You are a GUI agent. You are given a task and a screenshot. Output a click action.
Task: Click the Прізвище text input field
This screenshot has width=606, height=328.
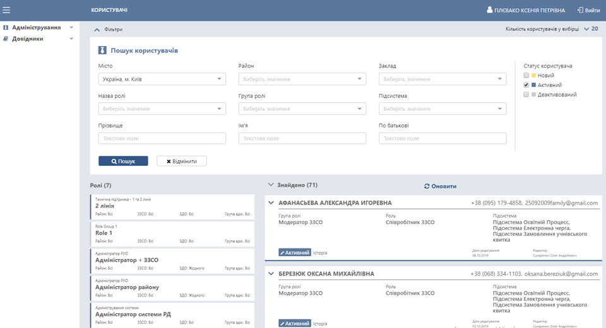tap(162, 139)
